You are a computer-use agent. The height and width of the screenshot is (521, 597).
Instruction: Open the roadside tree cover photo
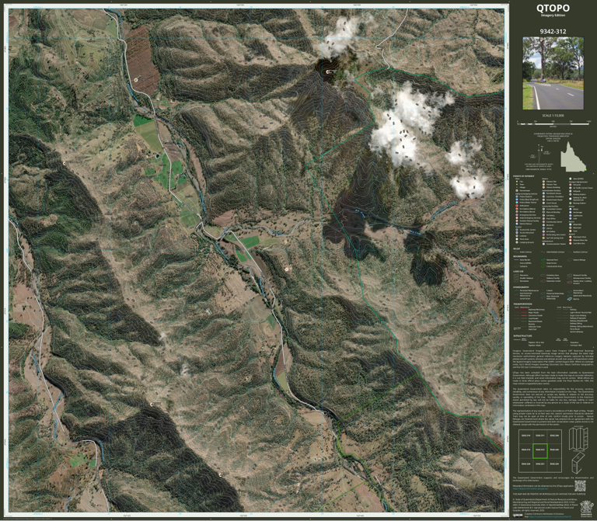pyautogui.click(x=553, y=73)
